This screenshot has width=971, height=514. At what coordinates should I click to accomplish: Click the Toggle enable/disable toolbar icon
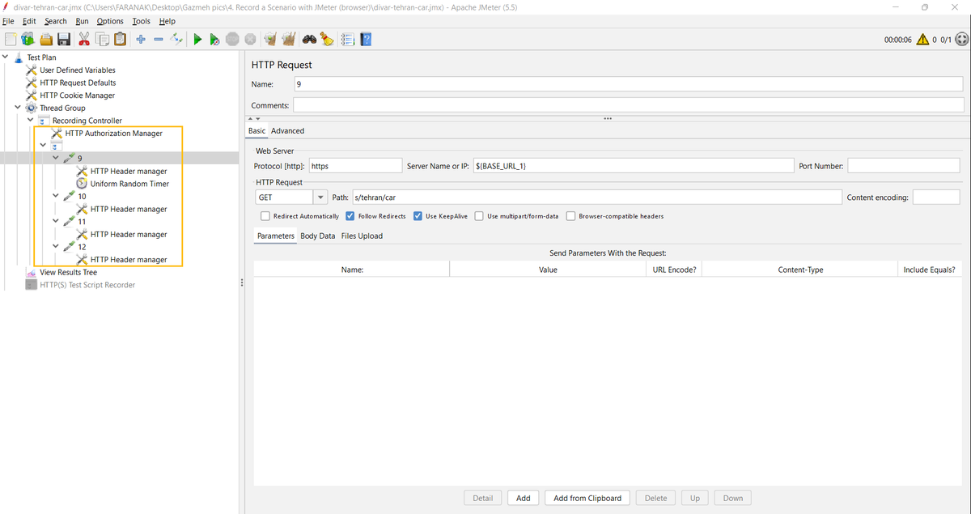pos(176,39)
